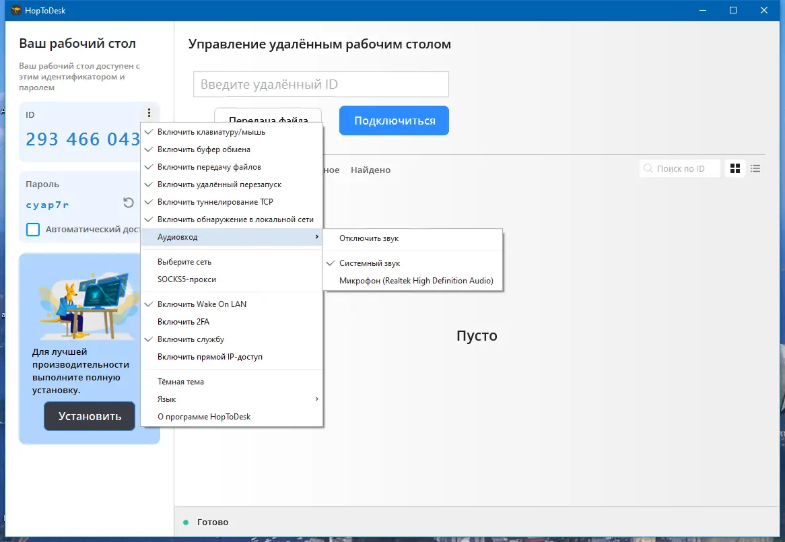Click the kangaroo at desk illustration
Image resolution: width=785 pixels, height=542 pixels.
click(88, 306)
